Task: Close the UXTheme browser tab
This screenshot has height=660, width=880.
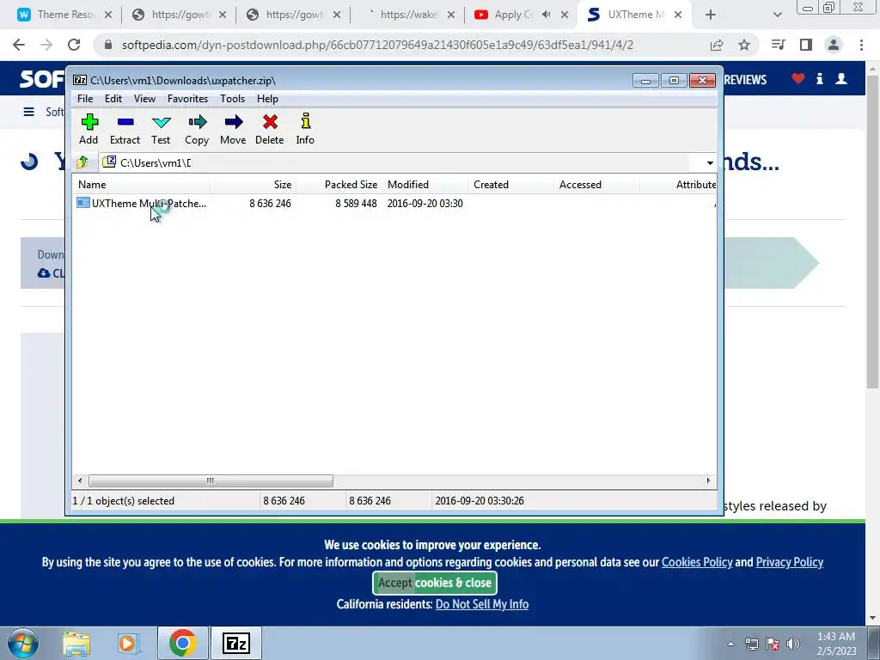Action: (x=678, y=15)
